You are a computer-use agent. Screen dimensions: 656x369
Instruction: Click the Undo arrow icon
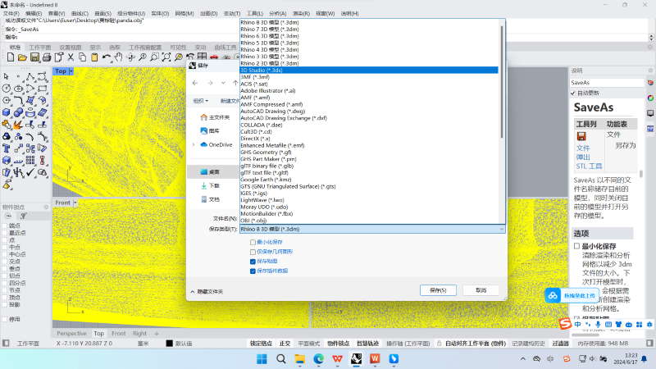pyautogui.click(x=107, y=57)
